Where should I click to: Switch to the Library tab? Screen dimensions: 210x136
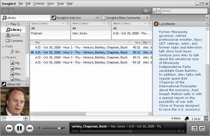tap(26, 18)
